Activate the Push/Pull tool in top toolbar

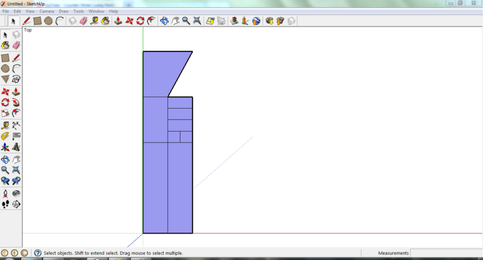[118, 21]
